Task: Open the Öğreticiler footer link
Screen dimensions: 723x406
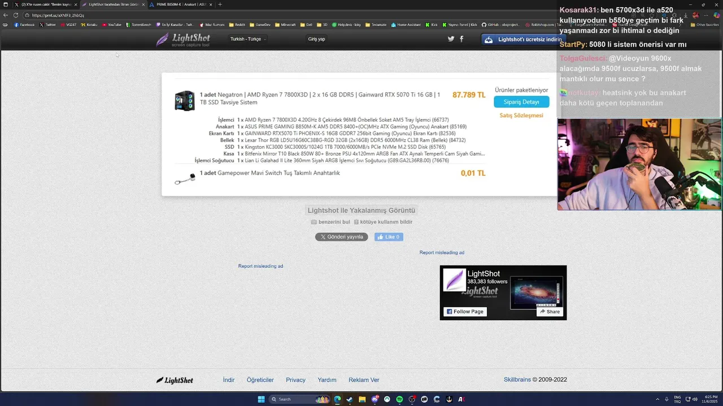Action: (260, 380)
